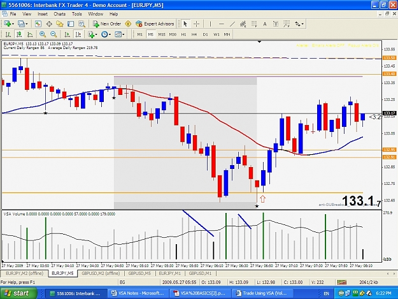Select the Text 'A' tool
The height and width of the screenshot is (299, 398).
(x=265, y=24)
